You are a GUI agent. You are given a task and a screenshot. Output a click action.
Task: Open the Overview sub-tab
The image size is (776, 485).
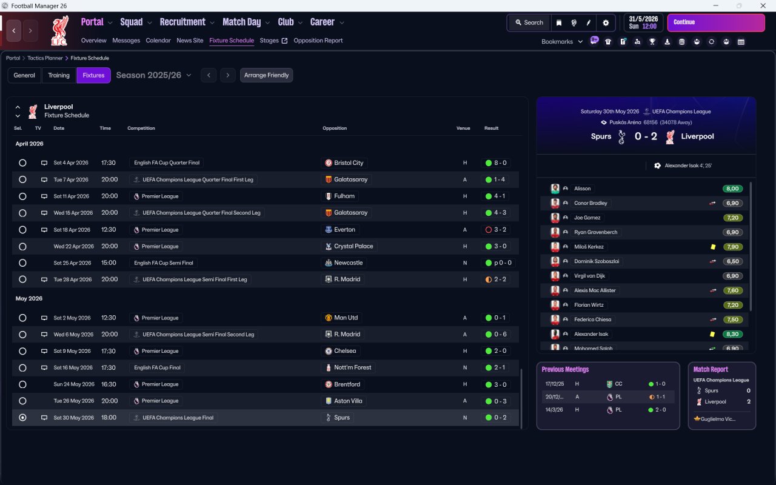pyautogui.click(x=94, y=41)
